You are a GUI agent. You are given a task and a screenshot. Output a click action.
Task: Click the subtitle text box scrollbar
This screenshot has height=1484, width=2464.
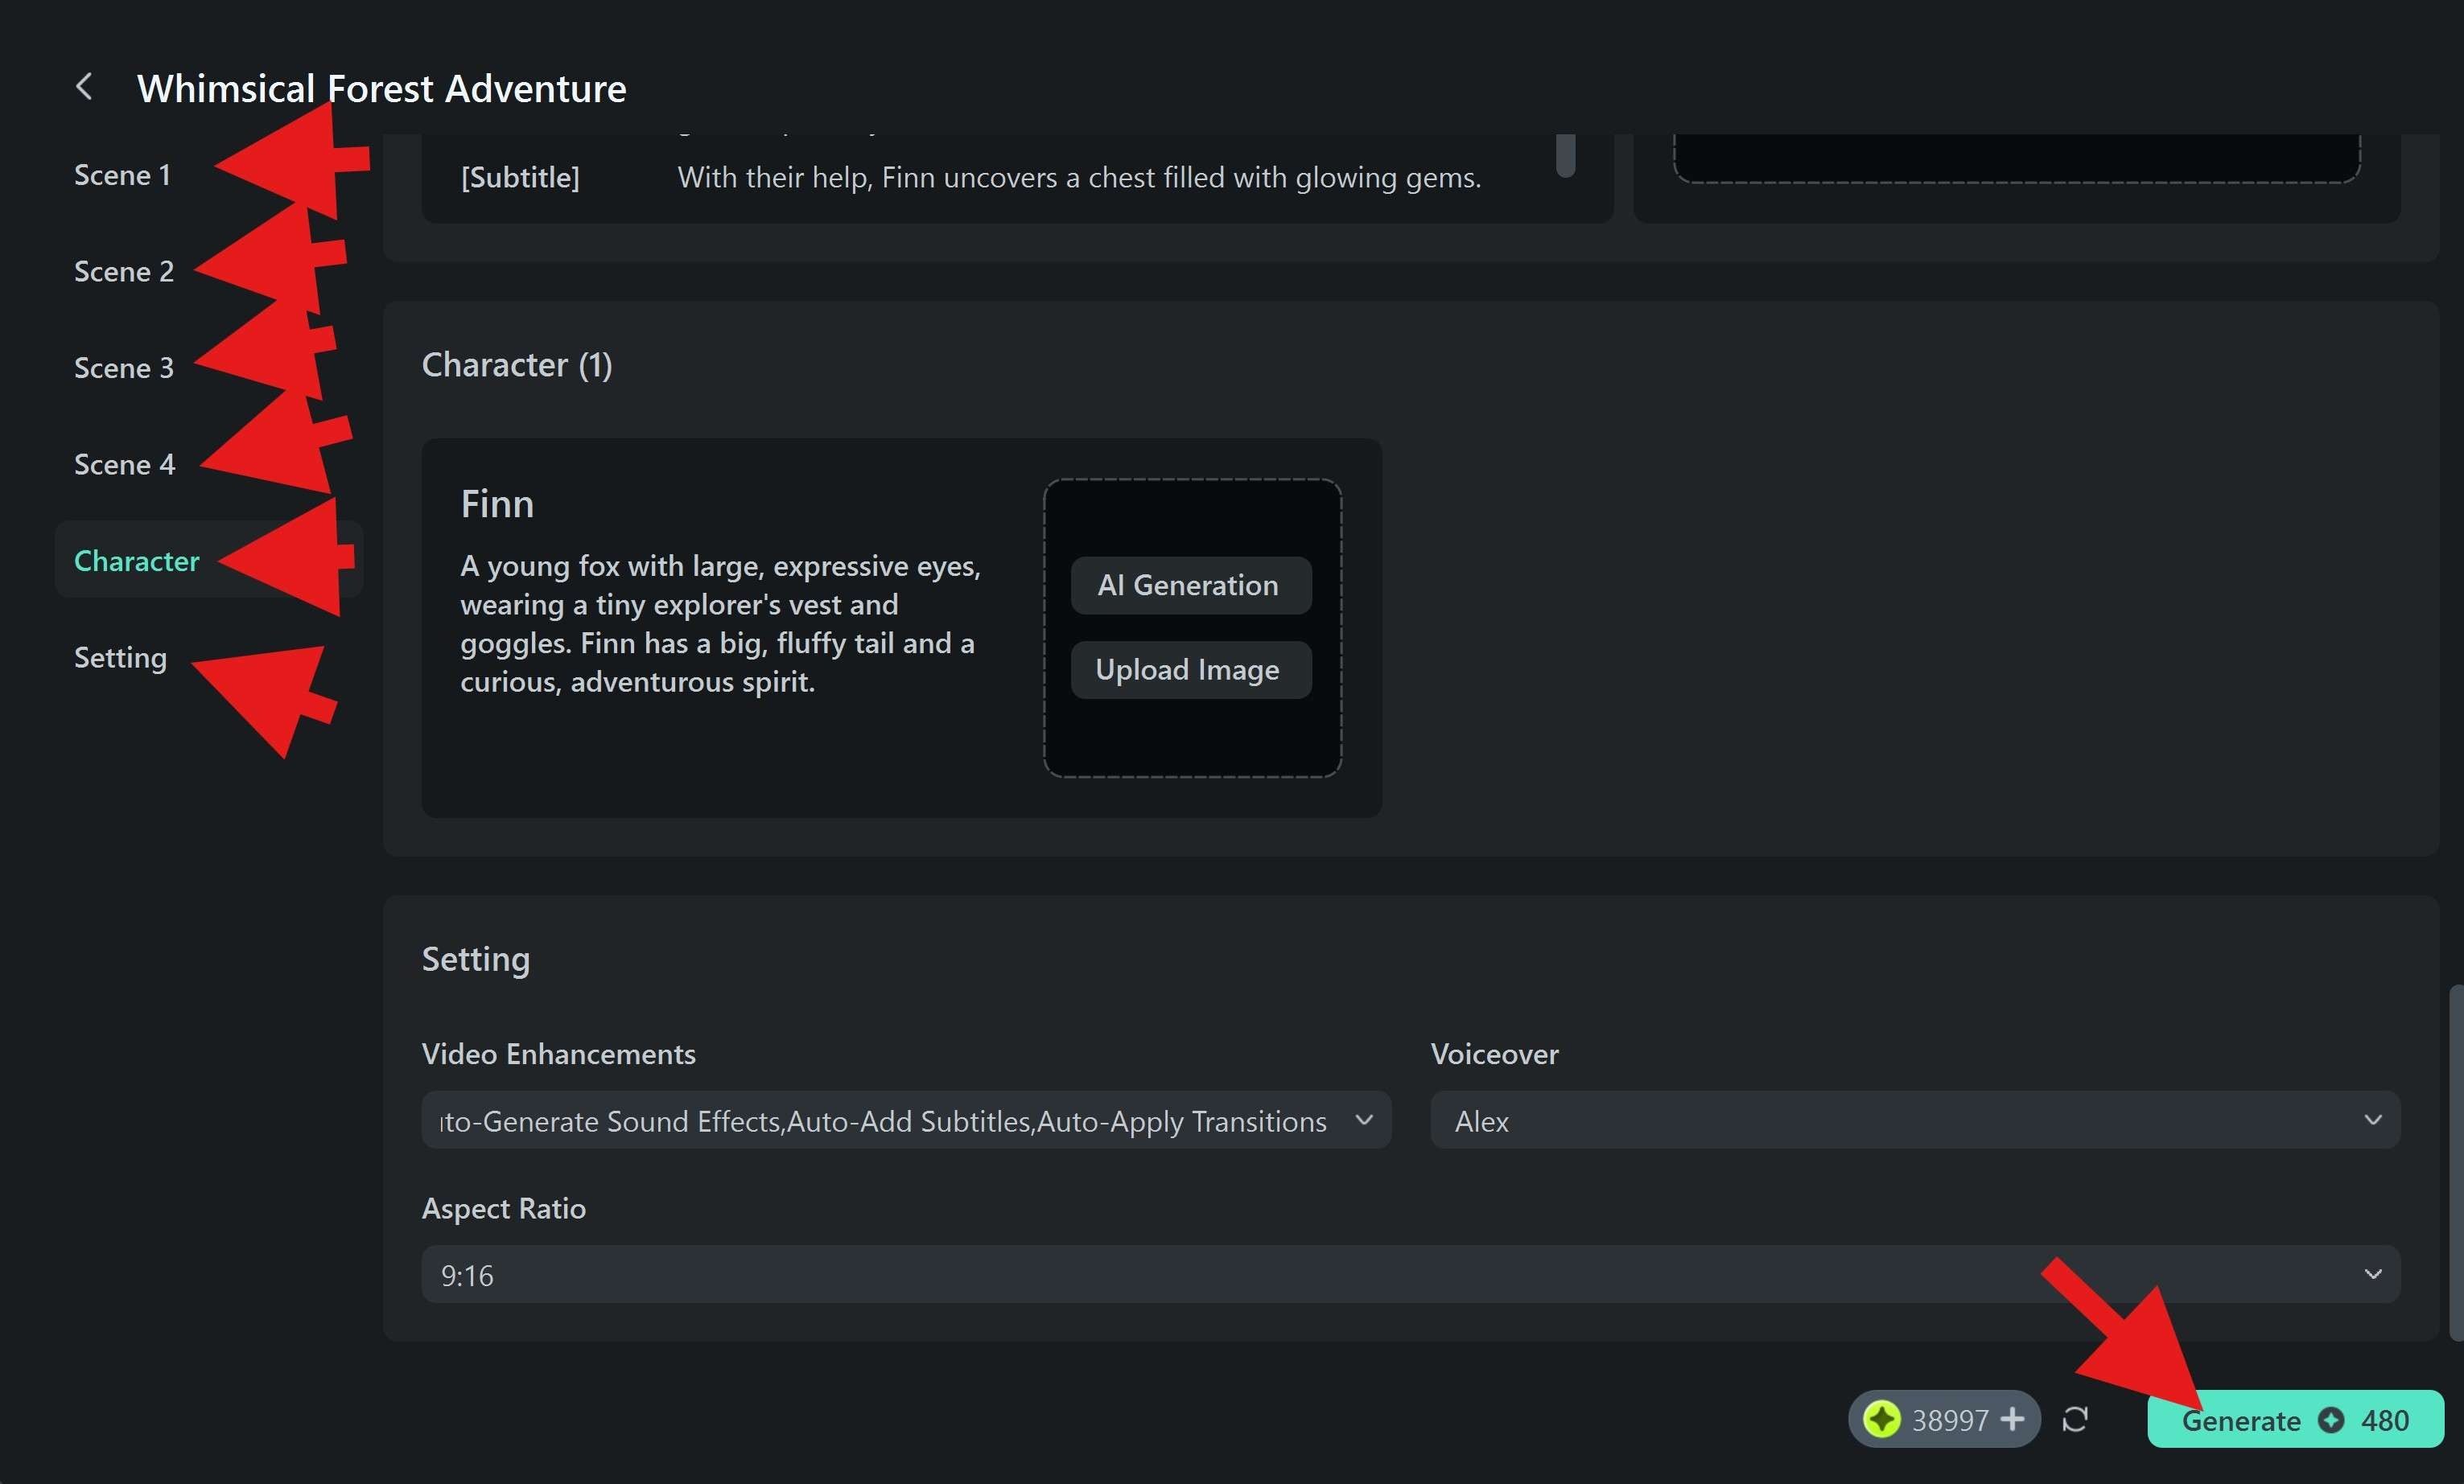1565,155
